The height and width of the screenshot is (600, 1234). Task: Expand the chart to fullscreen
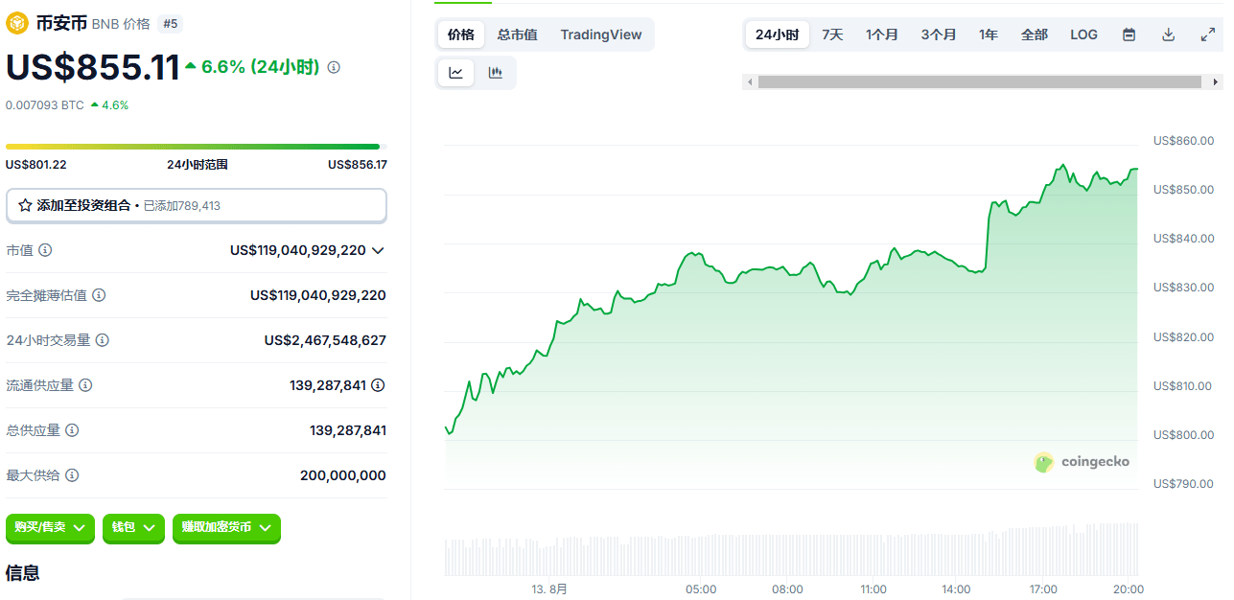(1208, 35)
